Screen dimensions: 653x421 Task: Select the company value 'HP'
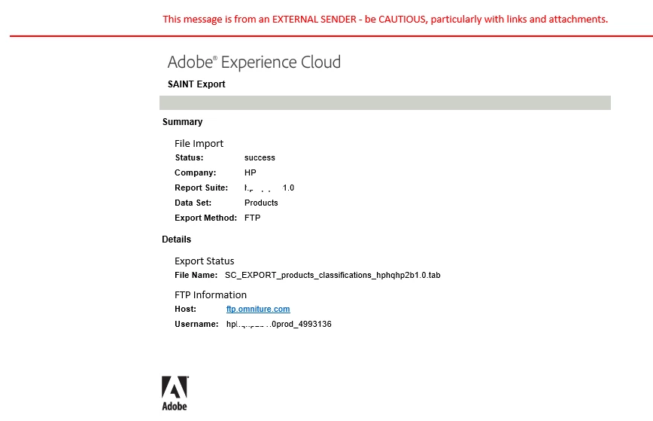click(x=251, y=172)
